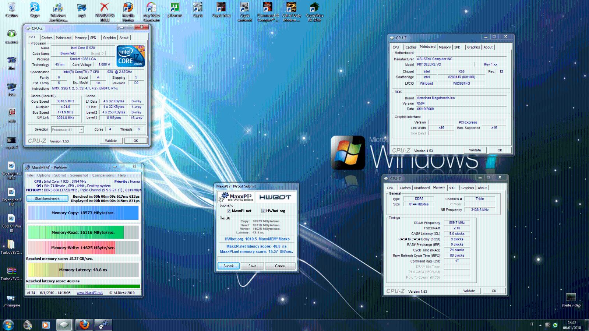Open Mainboard tab in top-left CPU-Z
Screen dimensions: 589x331
63,38
